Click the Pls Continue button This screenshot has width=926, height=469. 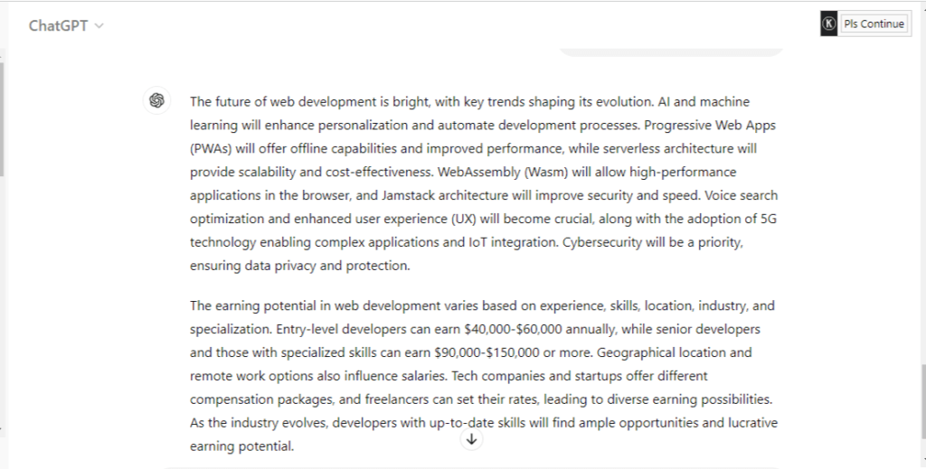point(874,24)
